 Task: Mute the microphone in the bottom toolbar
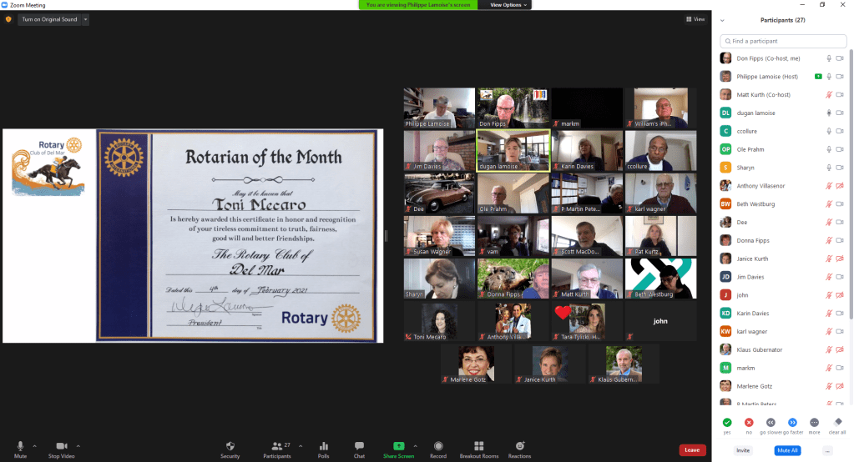(x=21, y=446)
